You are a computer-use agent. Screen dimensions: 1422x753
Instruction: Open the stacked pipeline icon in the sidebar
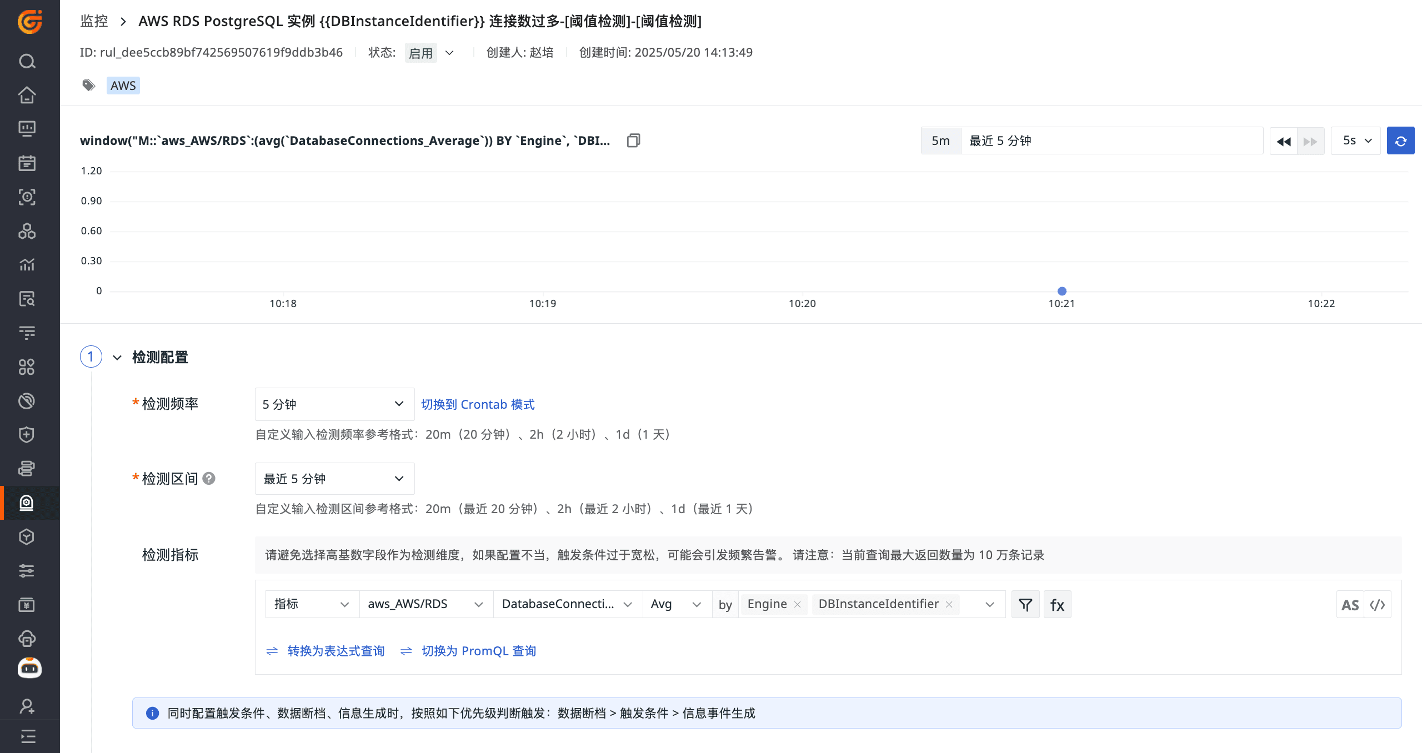pyautogui.click(x=27, y=469)
